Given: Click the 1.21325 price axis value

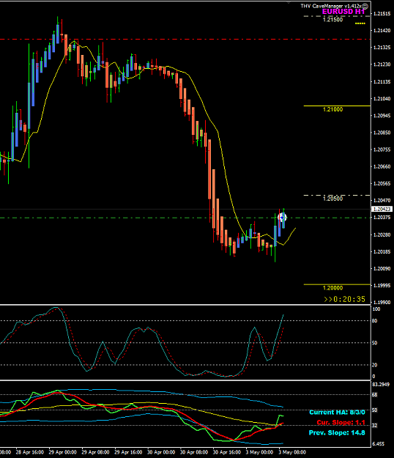Looking at the screenshot, I should (382, 48).
